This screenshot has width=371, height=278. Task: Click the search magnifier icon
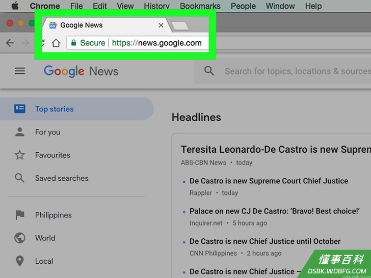[209, 71]
